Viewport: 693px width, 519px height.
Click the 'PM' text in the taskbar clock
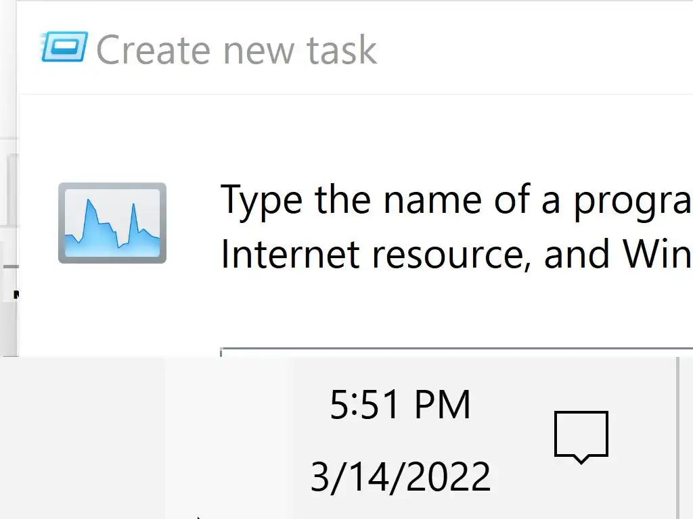[x=442, y=405]
